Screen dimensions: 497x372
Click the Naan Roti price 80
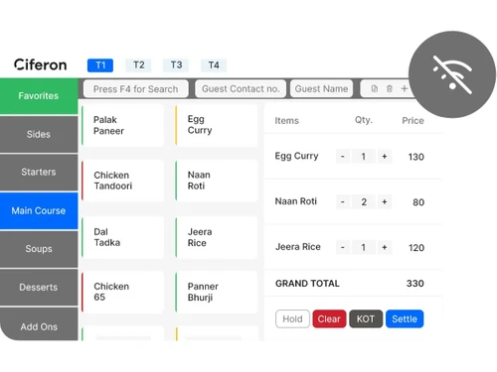coord(418,202)
